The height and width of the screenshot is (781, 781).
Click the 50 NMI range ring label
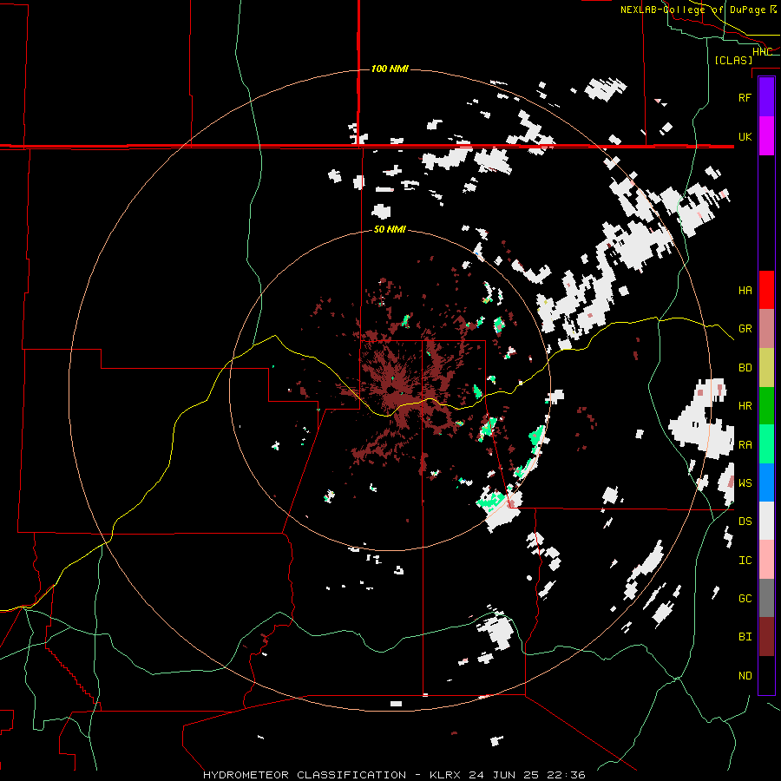[390, 229]
